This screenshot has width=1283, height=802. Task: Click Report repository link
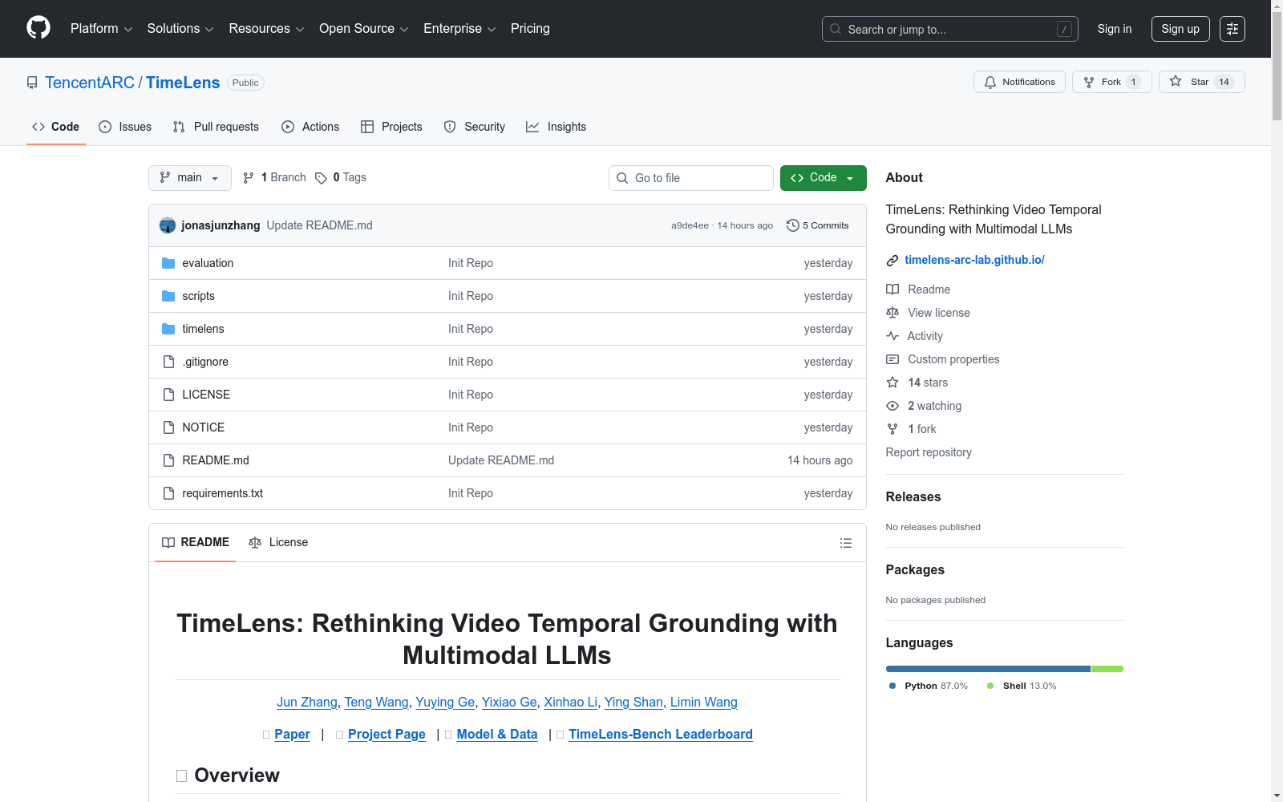tap(929, 452)
